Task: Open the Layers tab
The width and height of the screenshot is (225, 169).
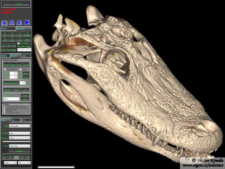Action: [26, 56]
